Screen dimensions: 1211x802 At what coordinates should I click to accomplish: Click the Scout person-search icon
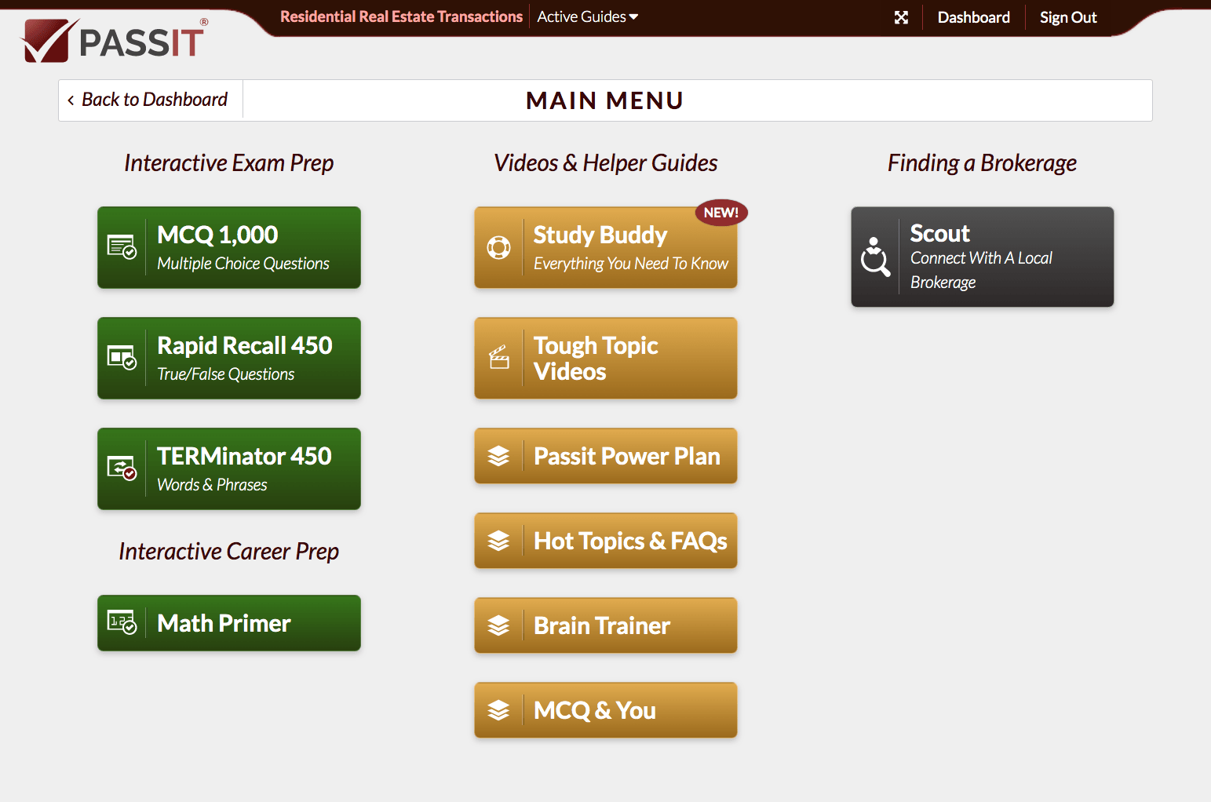(x=875, y=257)
